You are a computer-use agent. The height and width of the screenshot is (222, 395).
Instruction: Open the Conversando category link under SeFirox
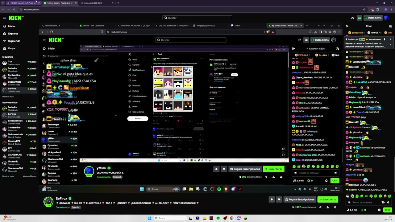(63, 207)
